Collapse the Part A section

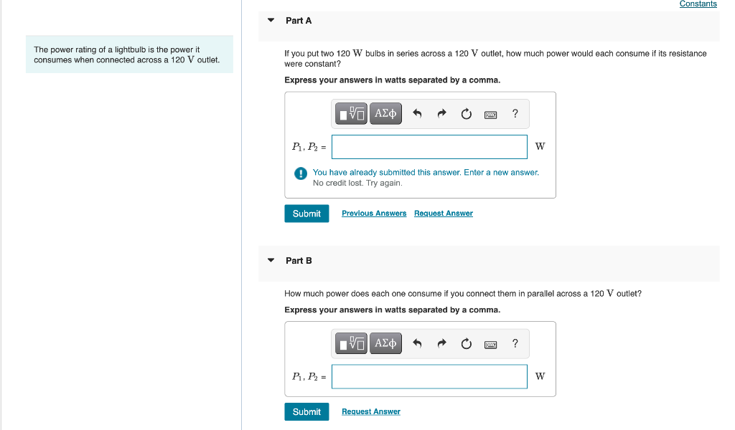(x=271, y=20)
